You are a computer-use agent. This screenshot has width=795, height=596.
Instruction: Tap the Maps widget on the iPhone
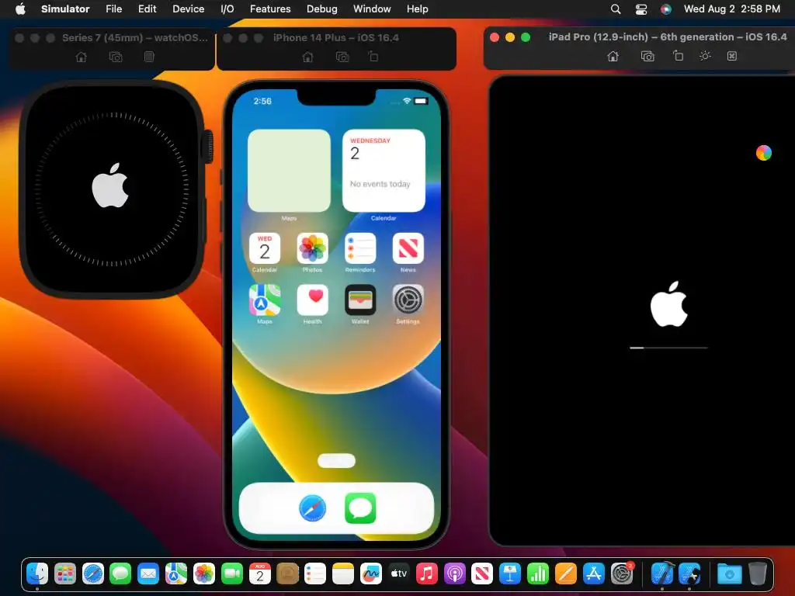(289, 170)
